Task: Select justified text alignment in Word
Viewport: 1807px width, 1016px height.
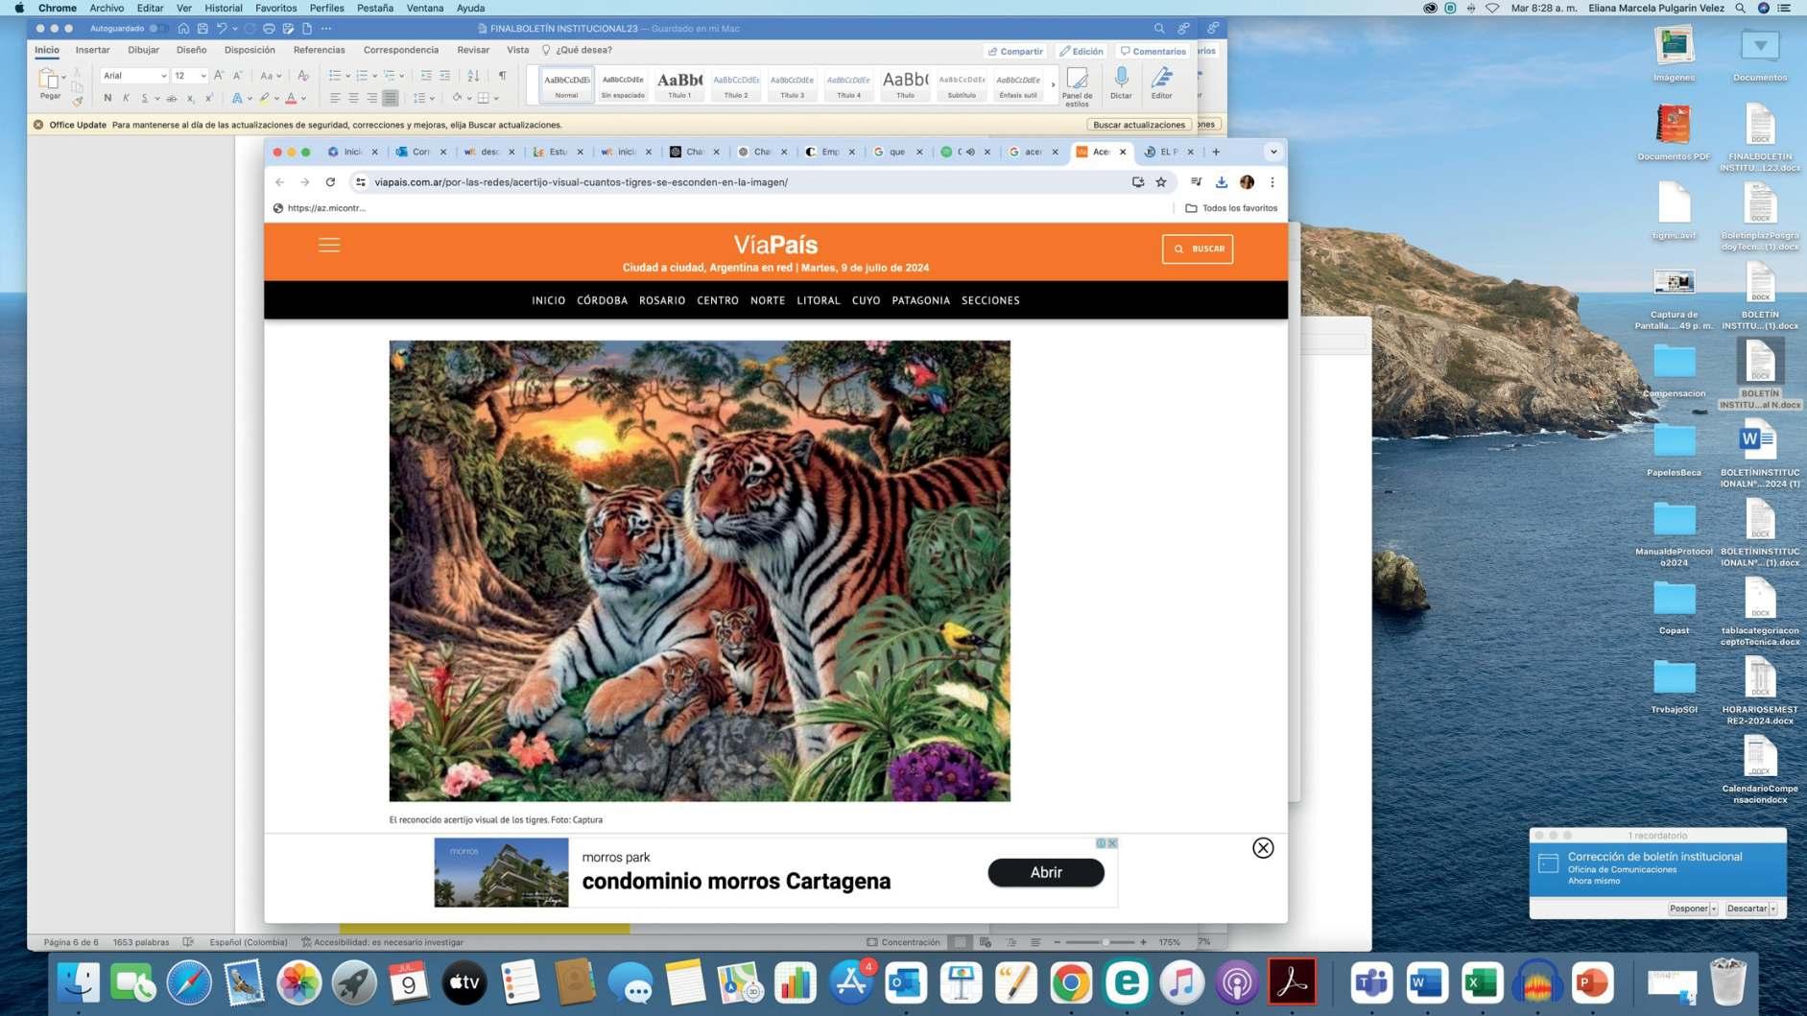Action: (390, 98)
